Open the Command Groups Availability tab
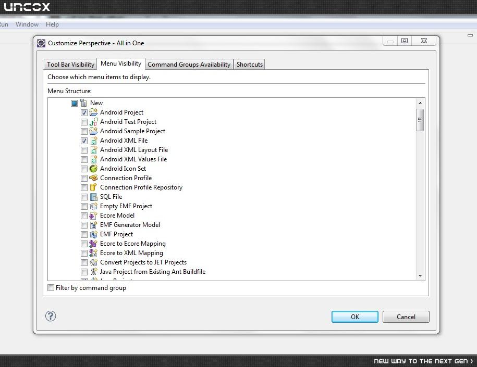This screenshot has width=477, height=367. [x=189, y=65]
